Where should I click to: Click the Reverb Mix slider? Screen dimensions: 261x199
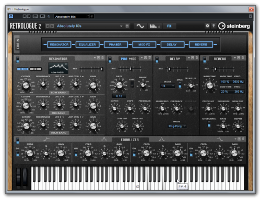[x=223, y=69]
